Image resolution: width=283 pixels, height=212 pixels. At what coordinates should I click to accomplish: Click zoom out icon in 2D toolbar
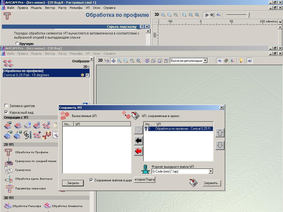pos(169,15)
